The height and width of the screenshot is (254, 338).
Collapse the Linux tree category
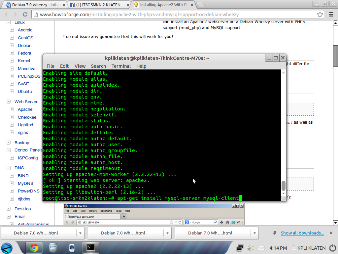[x=9, y=22]
